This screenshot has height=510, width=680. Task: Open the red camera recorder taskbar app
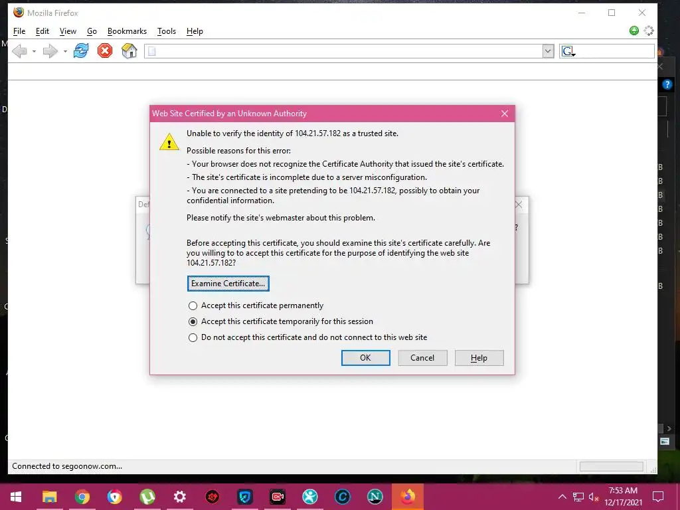[278, 497]
